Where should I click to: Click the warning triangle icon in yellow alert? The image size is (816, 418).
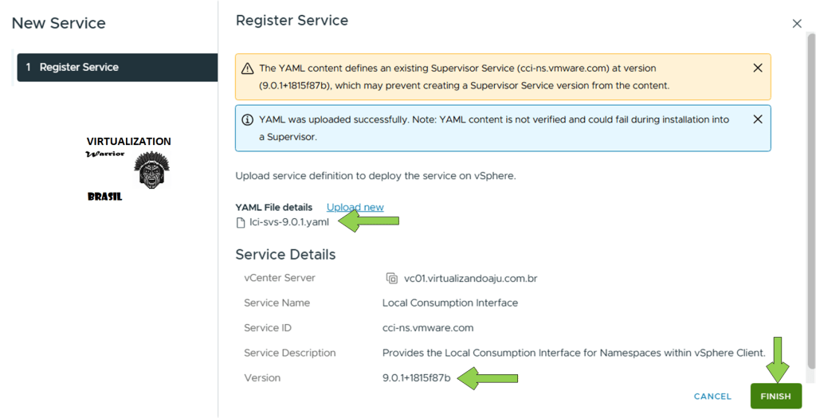coord(248,68)
